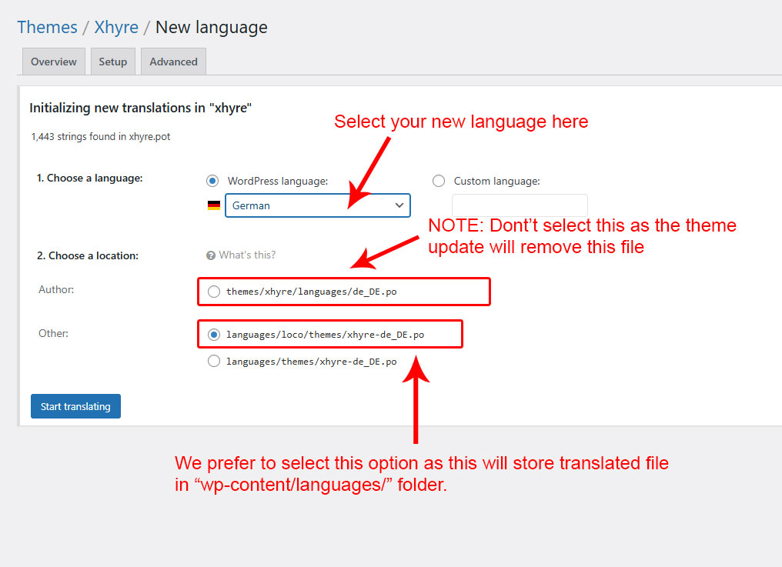Focus the Custom language text field
782x567 pixels.
[520, 205]
